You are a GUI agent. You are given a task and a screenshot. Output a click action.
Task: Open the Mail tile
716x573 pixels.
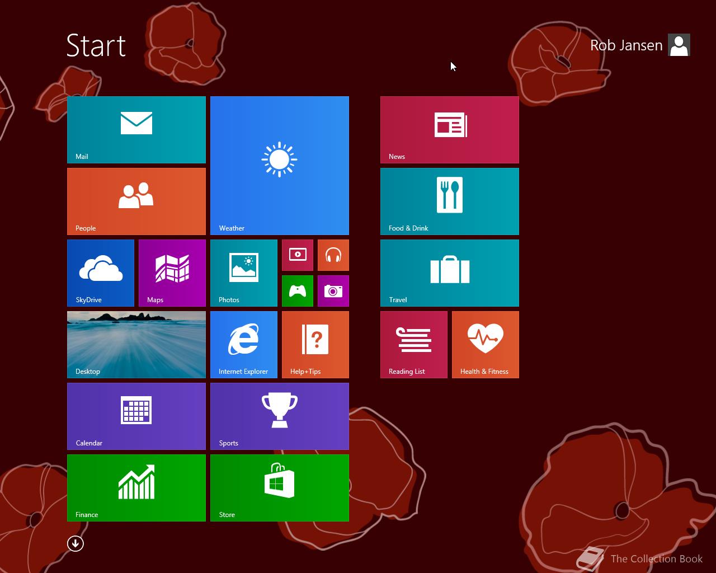(136, 130)
